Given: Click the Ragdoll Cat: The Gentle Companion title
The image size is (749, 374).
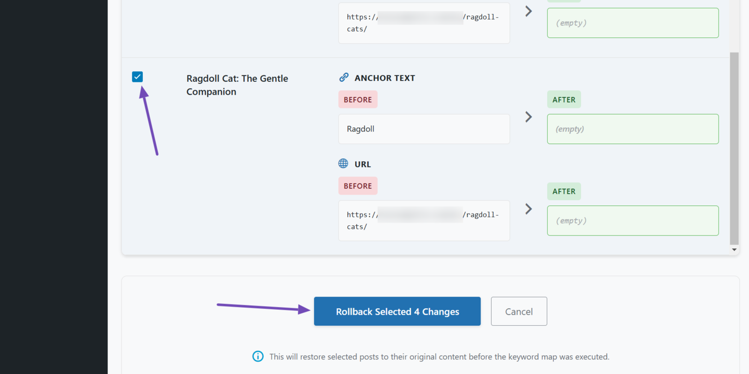Looking at the screenshot, I should [x=237, y=85].
